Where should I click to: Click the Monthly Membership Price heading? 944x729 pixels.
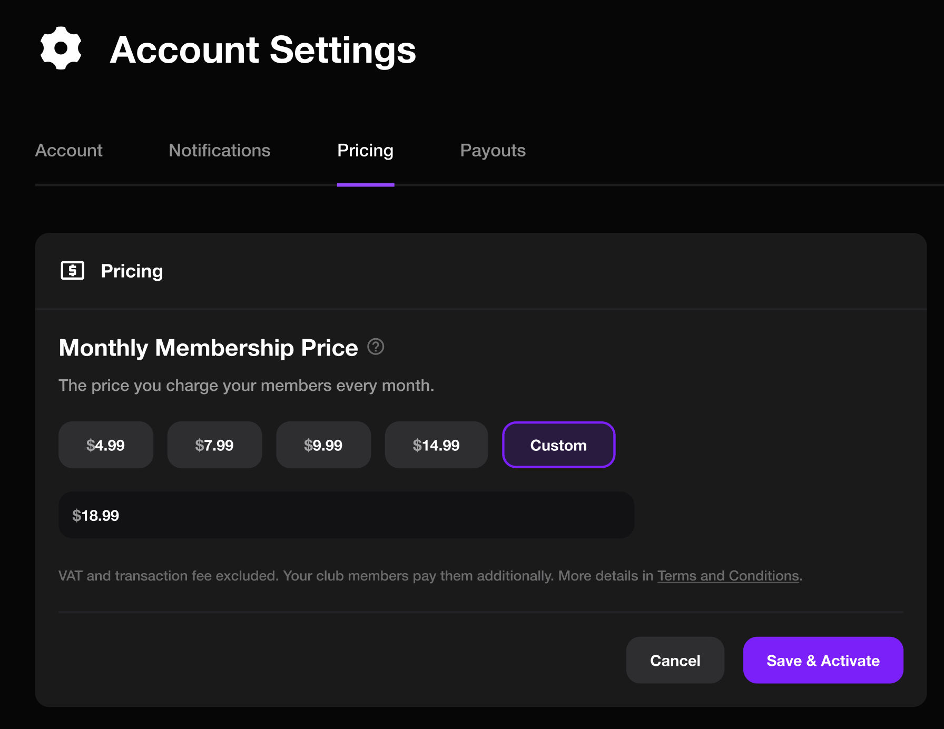209,348
